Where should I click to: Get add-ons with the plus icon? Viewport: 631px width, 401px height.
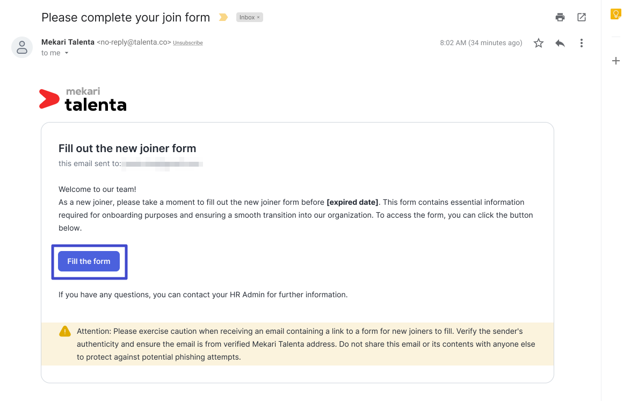pos(616,61)
